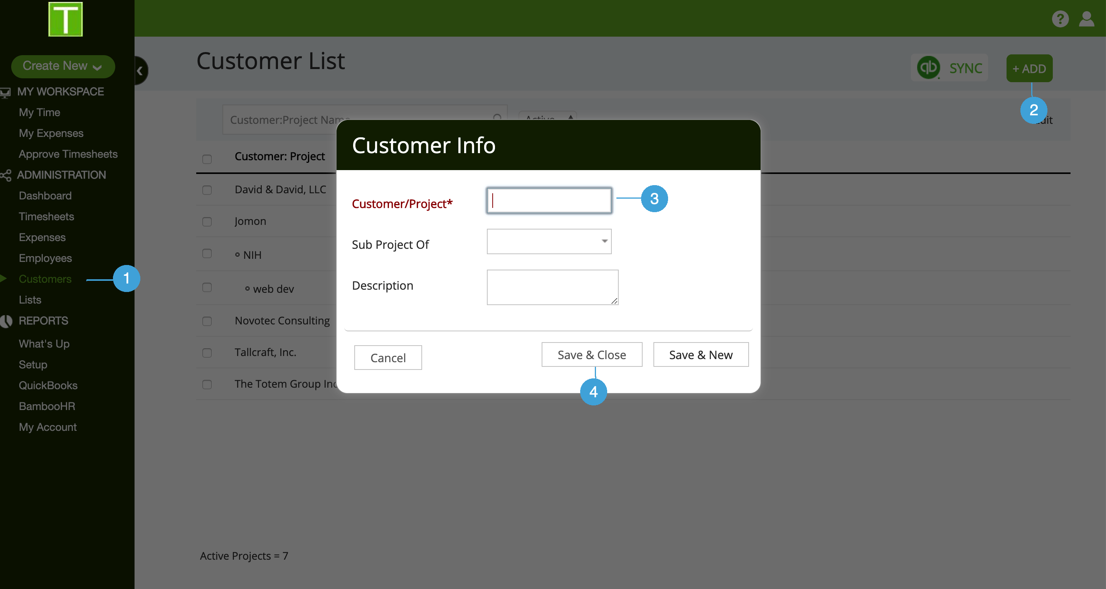
Task: Click the Cancel button in dialog
Action: (x=388, y=358)
